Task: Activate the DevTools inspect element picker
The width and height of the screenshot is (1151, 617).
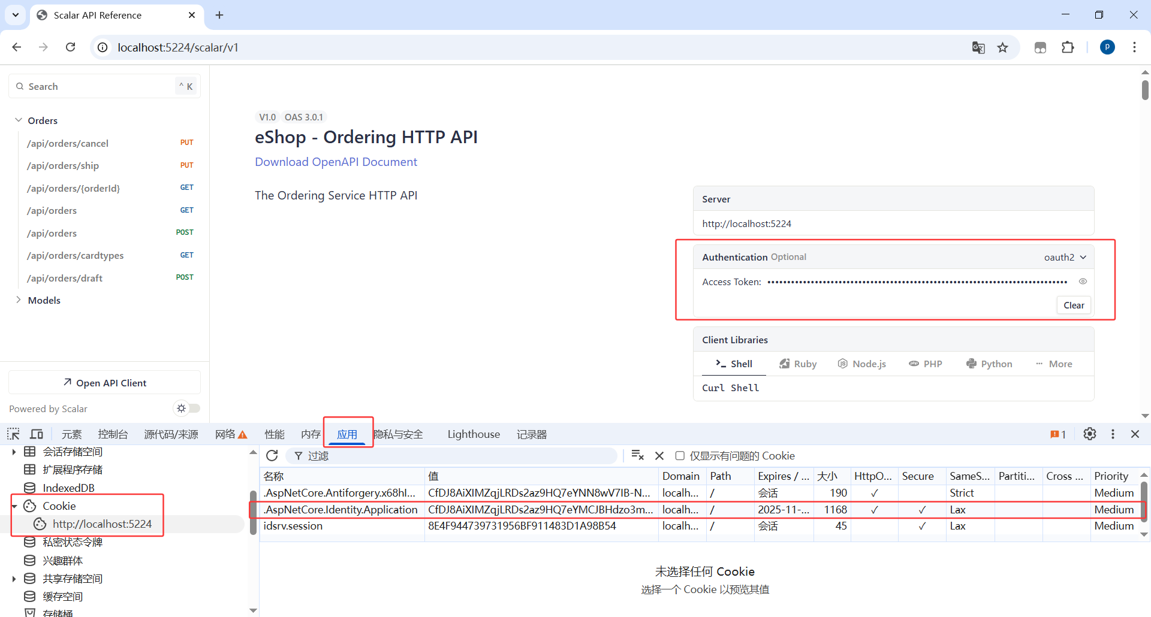Action: point(13,434)
